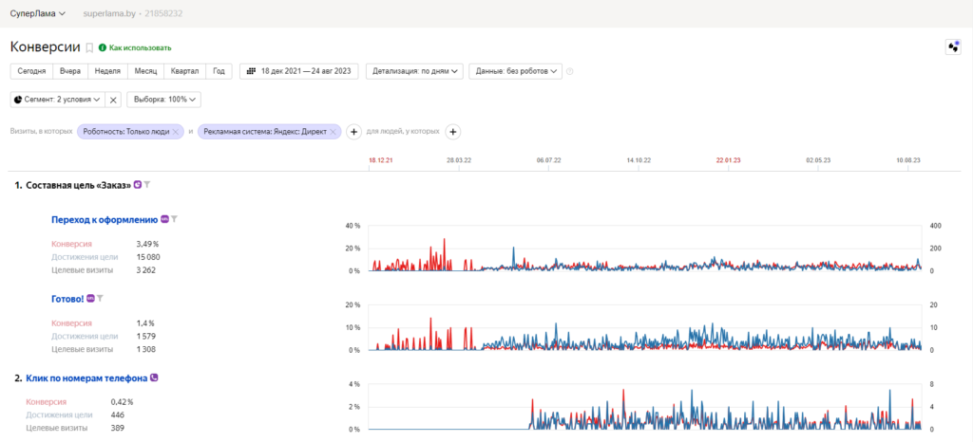Add a visit condition with the first plus button
Image resolution: width=973 pixels, height=442 pixels.
pos(353,132)
